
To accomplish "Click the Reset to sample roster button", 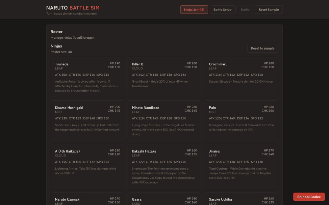I will 263,48.
